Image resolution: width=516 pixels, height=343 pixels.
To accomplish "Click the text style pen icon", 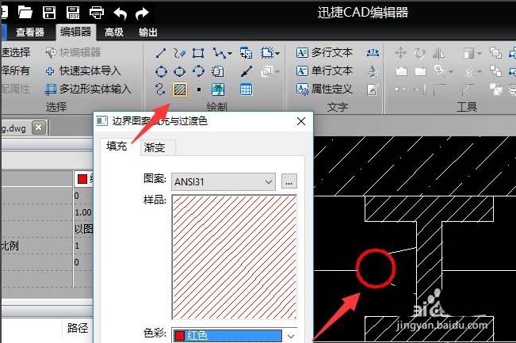I will pos(373,71).
